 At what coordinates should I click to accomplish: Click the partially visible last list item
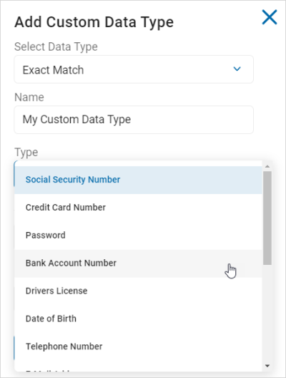138,367
